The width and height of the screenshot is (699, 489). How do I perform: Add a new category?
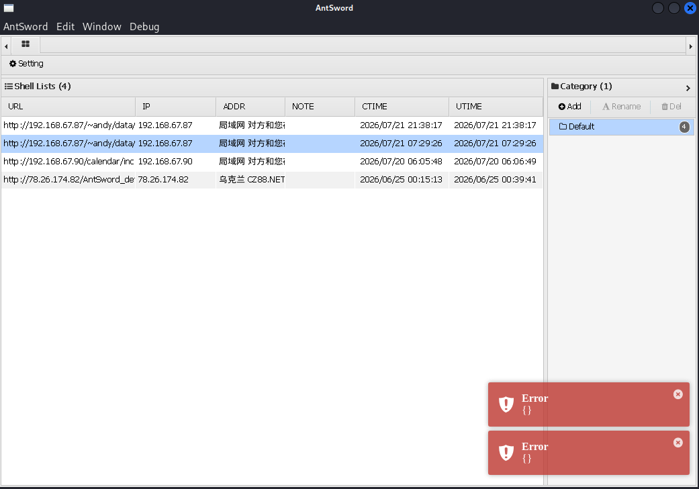pos(569,107)
